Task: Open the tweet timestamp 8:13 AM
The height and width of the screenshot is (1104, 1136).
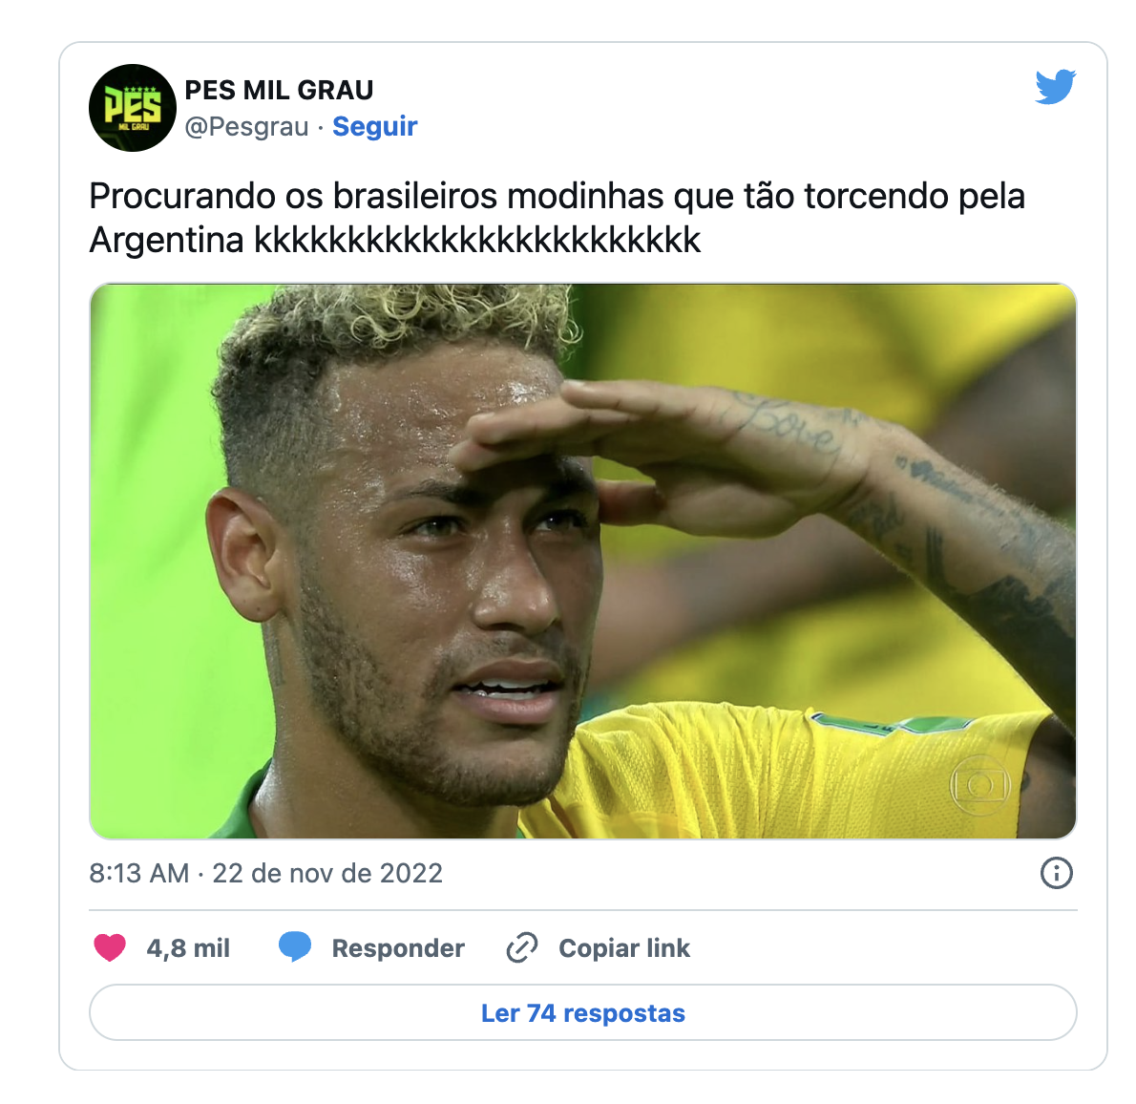Action: 138,874
